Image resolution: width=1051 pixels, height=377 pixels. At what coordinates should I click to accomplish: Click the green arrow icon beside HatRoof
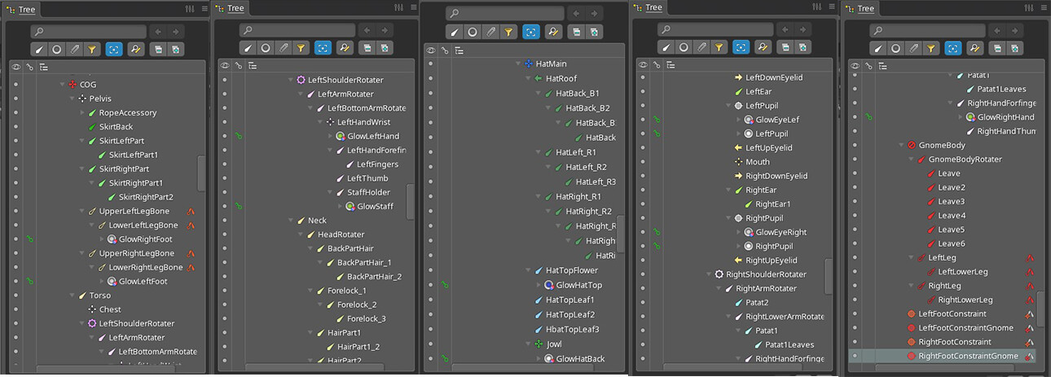tap(538, 79)
